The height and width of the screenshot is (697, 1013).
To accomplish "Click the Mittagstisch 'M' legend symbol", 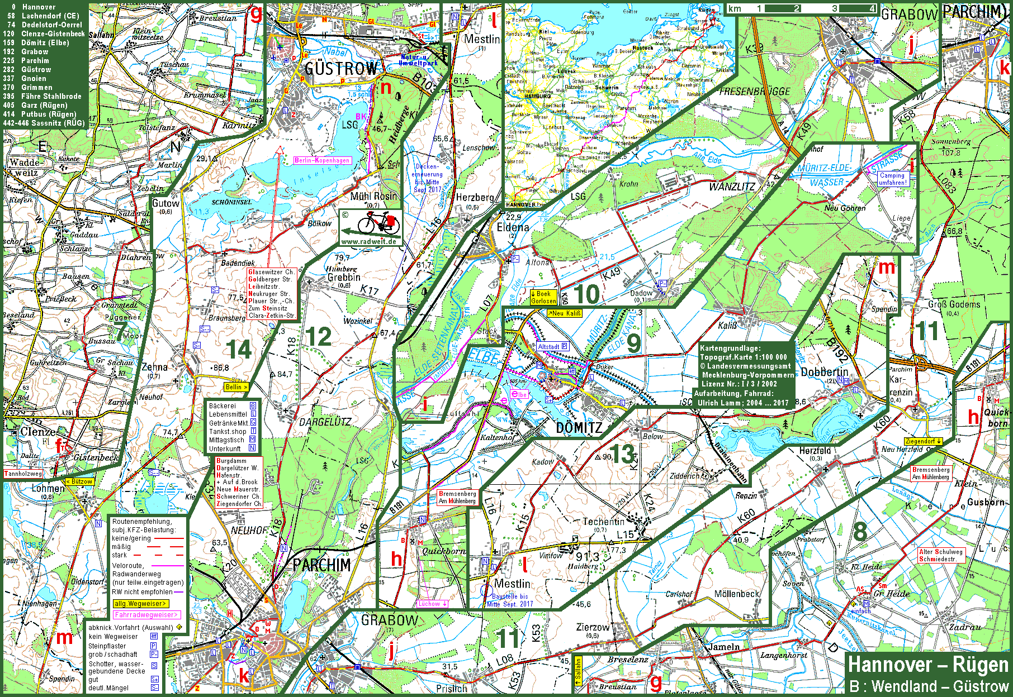I will coord(252,440).
